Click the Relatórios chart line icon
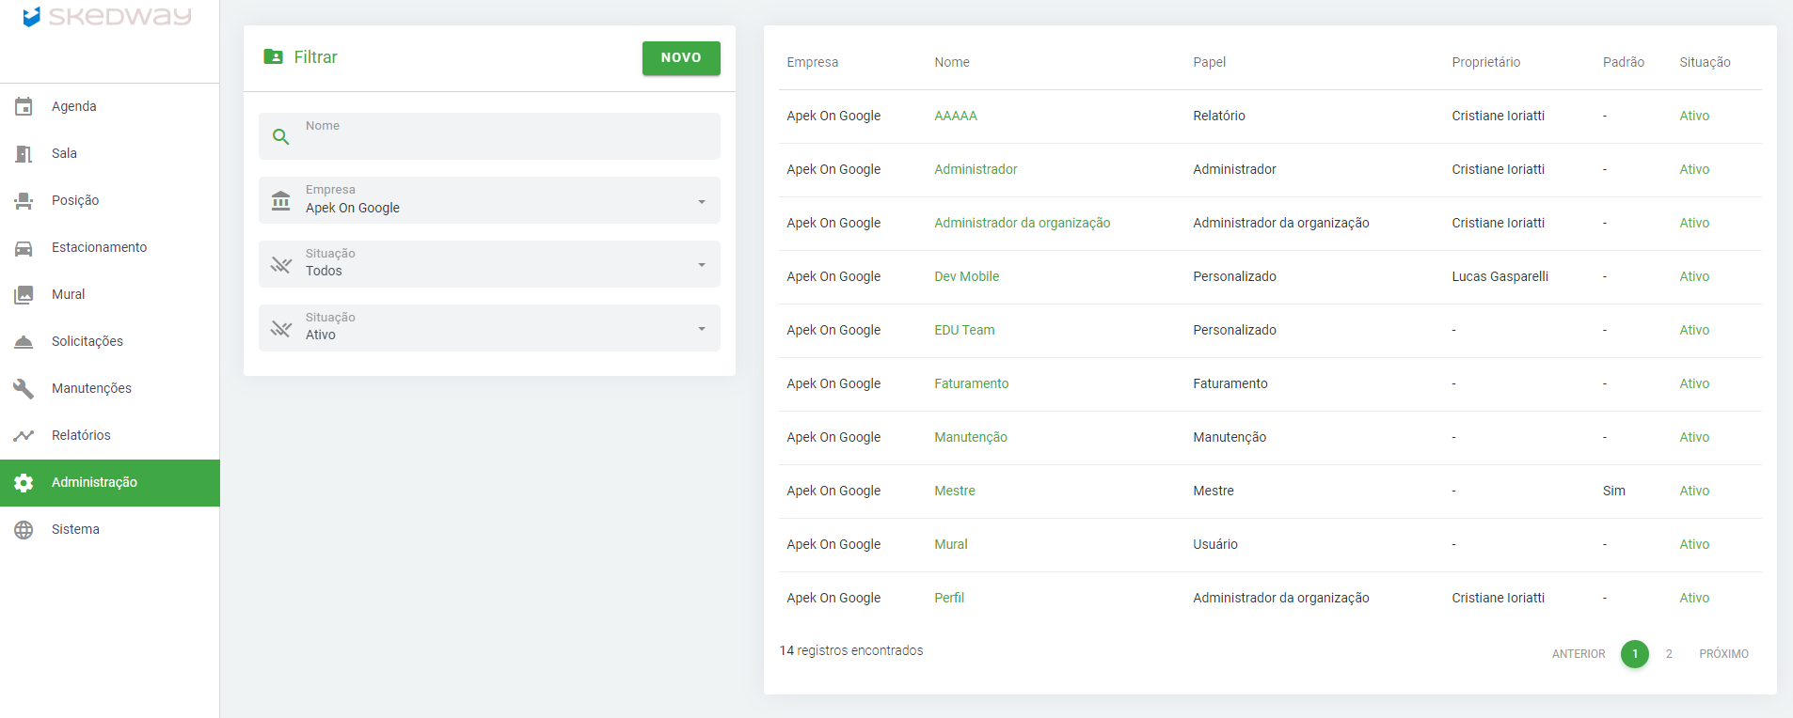The width and height of the screenshot is (1793, 718). [24, 436]
